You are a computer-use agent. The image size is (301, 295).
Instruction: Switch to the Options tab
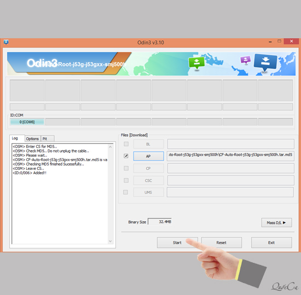(32, 139)
